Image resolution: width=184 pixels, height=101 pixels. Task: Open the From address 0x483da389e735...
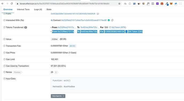73,14
